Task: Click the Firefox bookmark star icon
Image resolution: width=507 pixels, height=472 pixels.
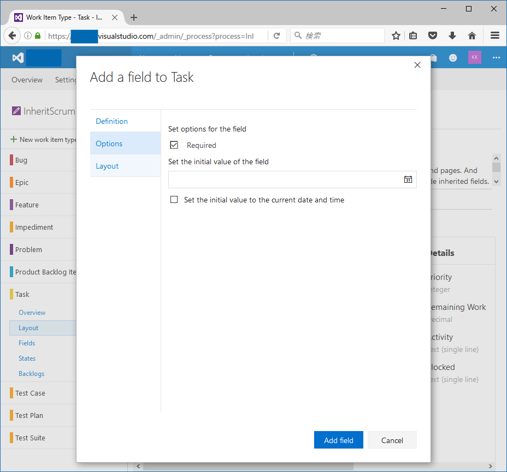Action: point(396,35)
